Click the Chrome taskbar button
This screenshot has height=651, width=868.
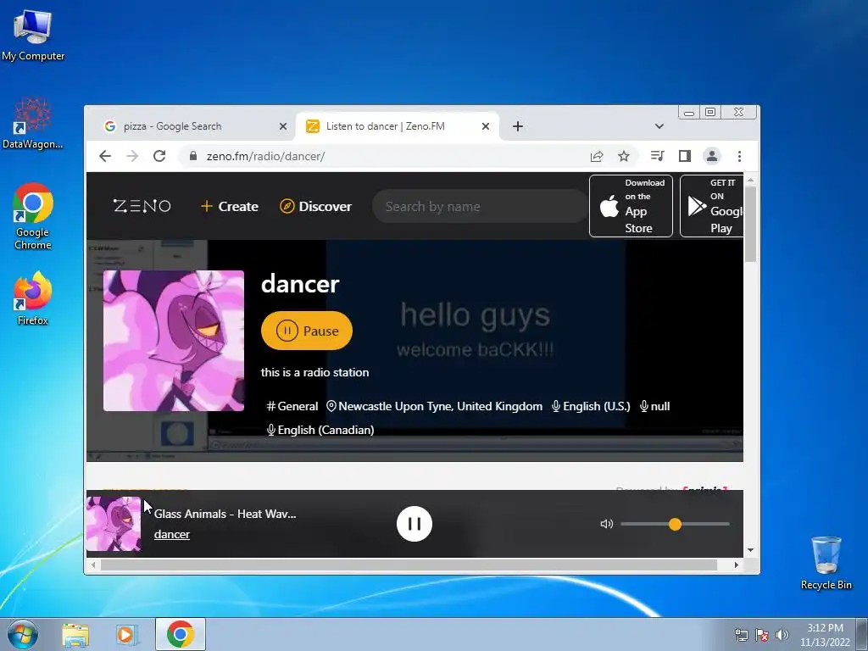tap(181, 634)
